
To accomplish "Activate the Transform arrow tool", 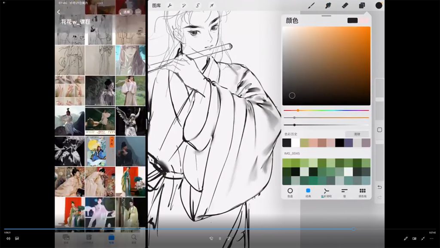I will click(211, 6).
